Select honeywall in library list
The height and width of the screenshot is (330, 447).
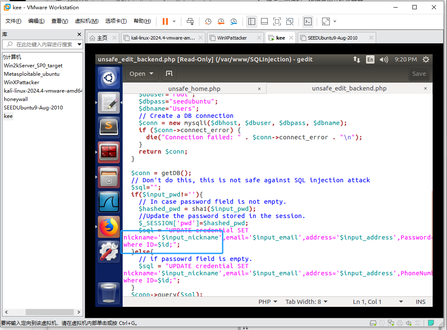pos(16,99)
